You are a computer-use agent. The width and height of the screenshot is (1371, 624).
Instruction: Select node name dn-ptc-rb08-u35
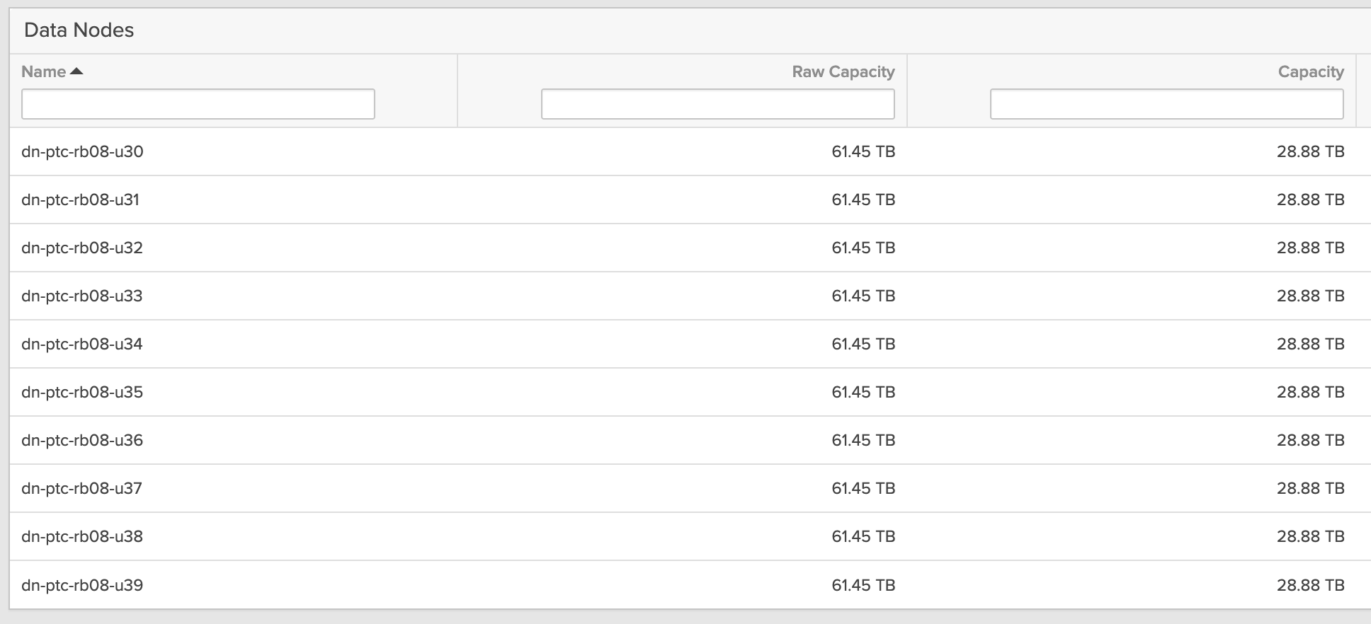(82, 392)
